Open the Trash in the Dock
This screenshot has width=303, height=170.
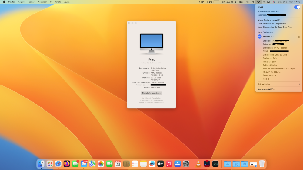(262, 164)
